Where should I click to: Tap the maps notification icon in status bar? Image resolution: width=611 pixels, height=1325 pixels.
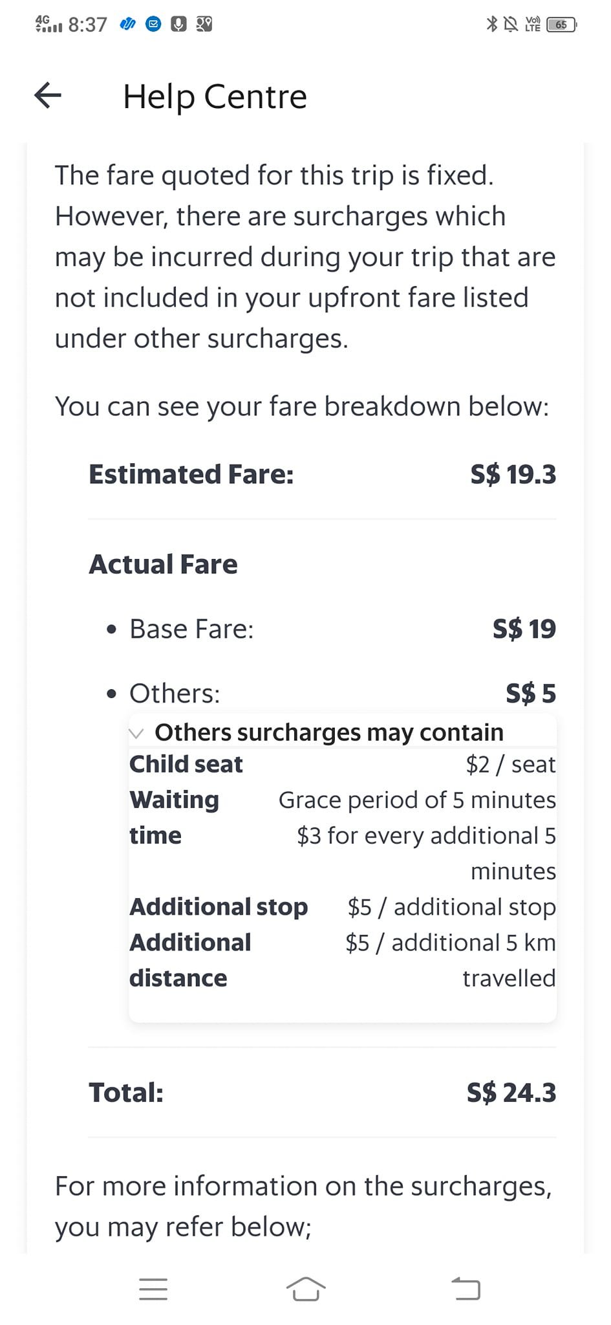204,25
